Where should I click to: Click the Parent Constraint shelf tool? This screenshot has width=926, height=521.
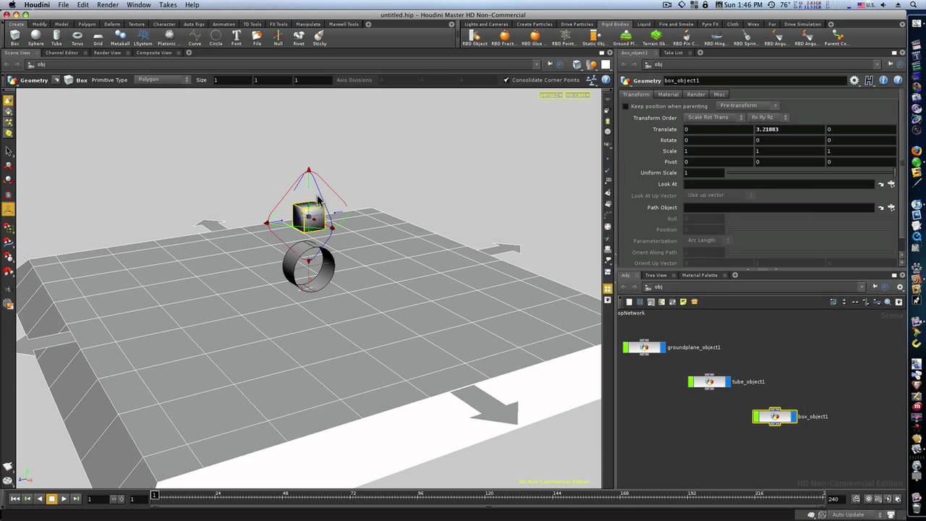(x=837, y=38)
